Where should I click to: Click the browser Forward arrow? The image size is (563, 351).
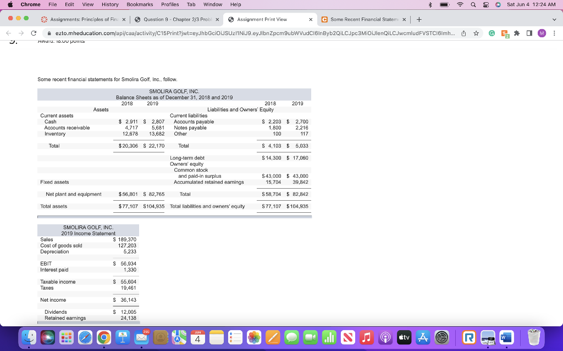click(21, 33)
